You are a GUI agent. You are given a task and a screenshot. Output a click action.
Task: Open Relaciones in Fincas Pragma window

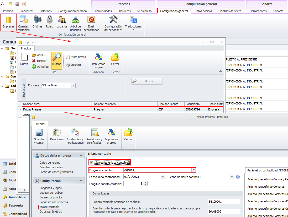click(x=57, y=135)
